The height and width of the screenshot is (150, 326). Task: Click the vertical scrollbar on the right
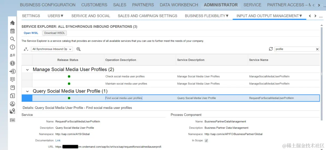(x=322, y=73)
